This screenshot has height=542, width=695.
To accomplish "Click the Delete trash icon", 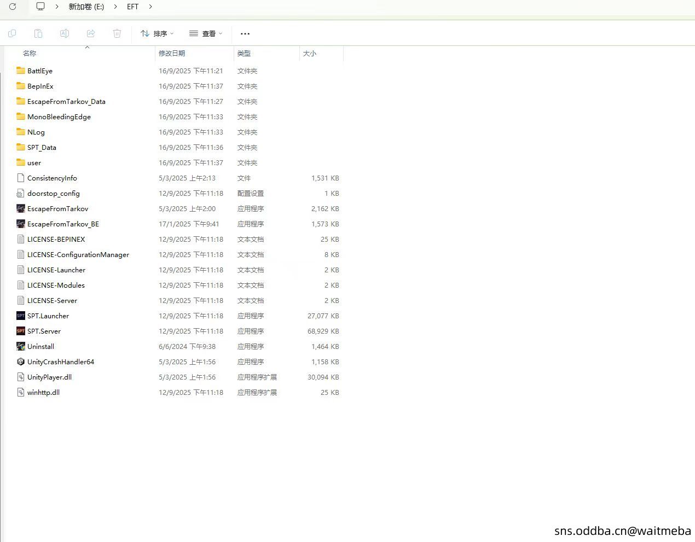I will (x=117, y=33).
